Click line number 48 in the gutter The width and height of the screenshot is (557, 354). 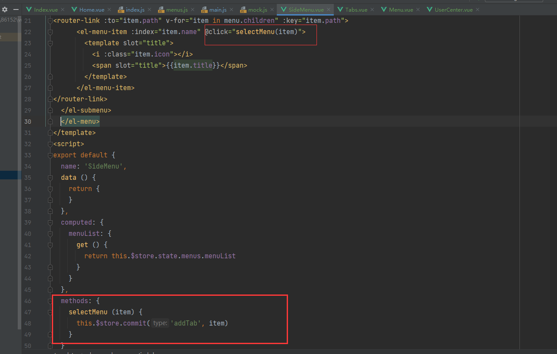(x=28, y=323)
